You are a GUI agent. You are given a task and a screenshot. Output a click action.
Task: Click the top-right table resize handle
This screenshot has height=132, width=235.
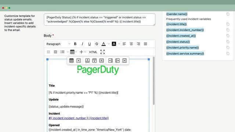click(x=149, y=59)
